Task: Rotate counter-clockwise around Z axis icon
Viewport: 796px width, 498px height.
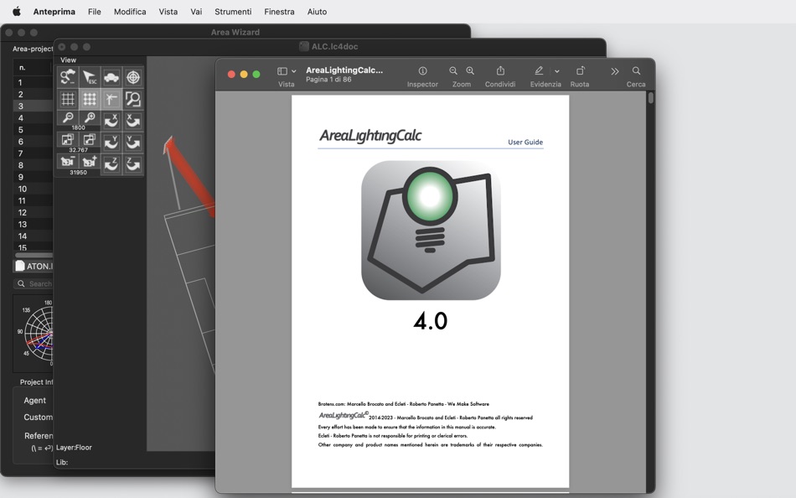Action: click(133, 164)
